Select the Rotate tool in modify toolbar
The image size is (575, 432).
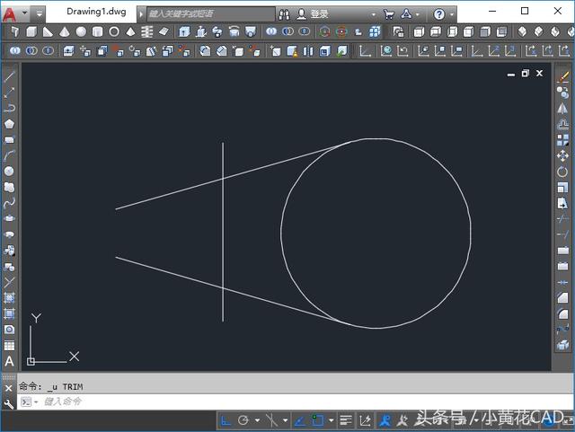pyautogui.click(x=563, y=172)
